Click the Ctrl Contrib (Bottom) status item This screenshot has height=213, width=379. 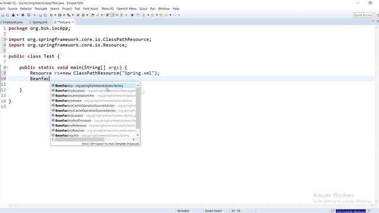351,211
